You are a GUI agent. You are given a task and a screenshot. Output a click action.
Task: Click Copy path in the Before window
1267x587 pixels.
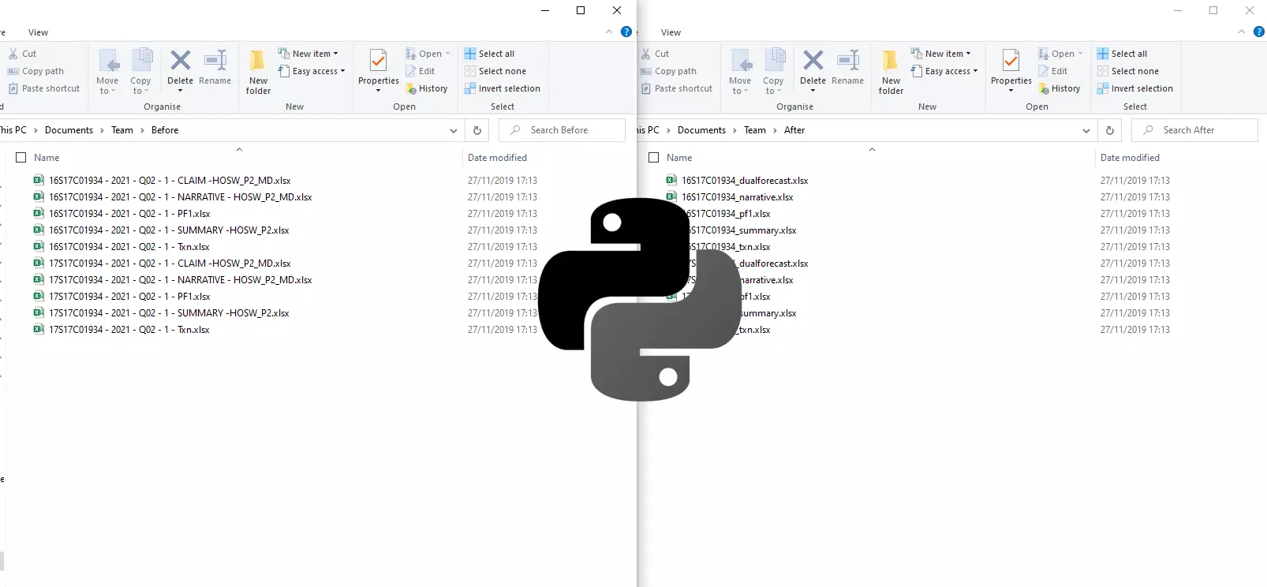click(36, 71)
